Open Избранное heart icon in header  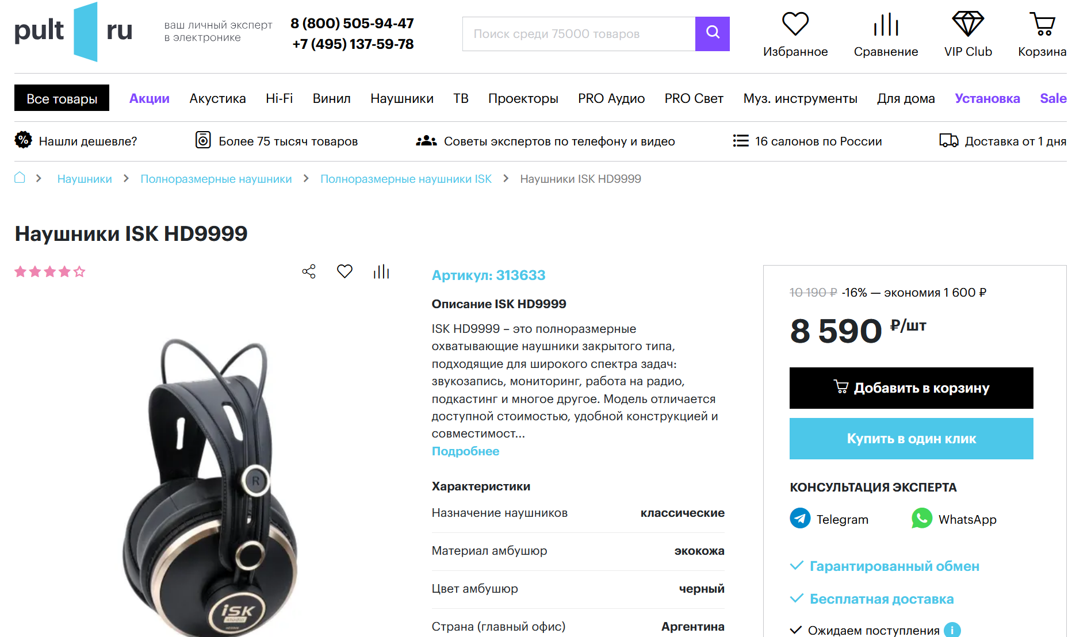coord(795,24)
